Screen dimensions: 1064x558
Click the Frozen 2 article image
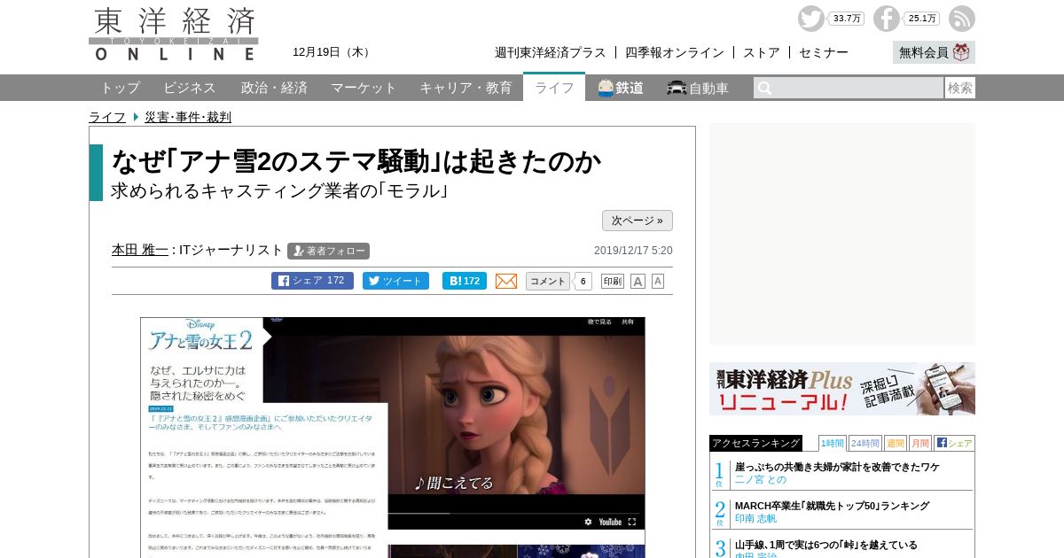[x=393, y=437]
